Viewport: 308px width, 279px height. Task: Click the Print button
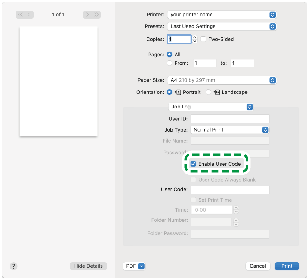tap(287, 266)
